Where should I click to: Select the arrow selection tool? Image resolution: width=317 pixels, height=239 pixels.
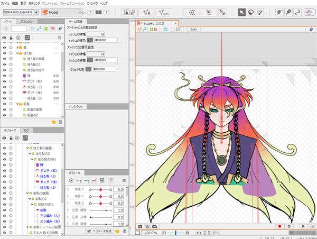pos(241,12)
